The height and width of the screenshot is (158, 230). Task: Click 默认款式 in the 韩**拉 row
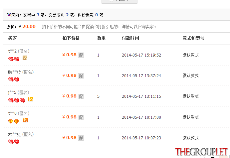pyautogui.click(x=190, y=76)
